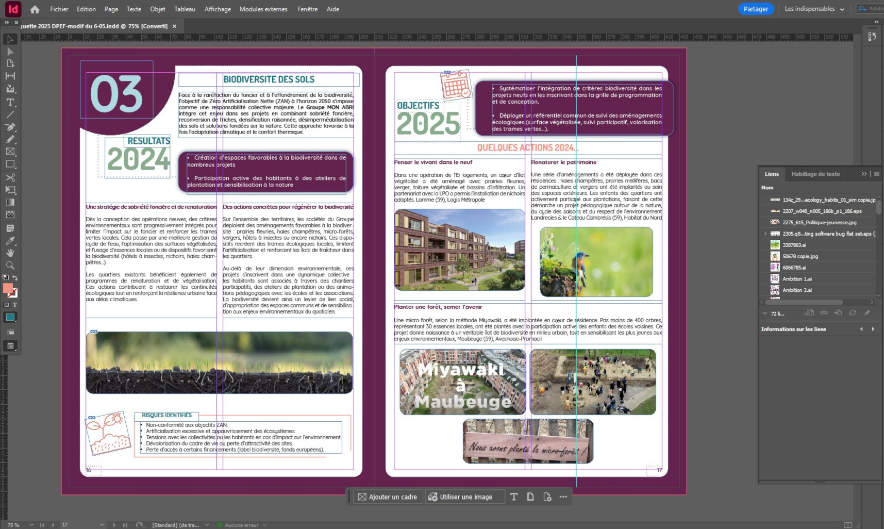Swap fill and stroke colors
The image size is (884, 529).
(15, 277)
